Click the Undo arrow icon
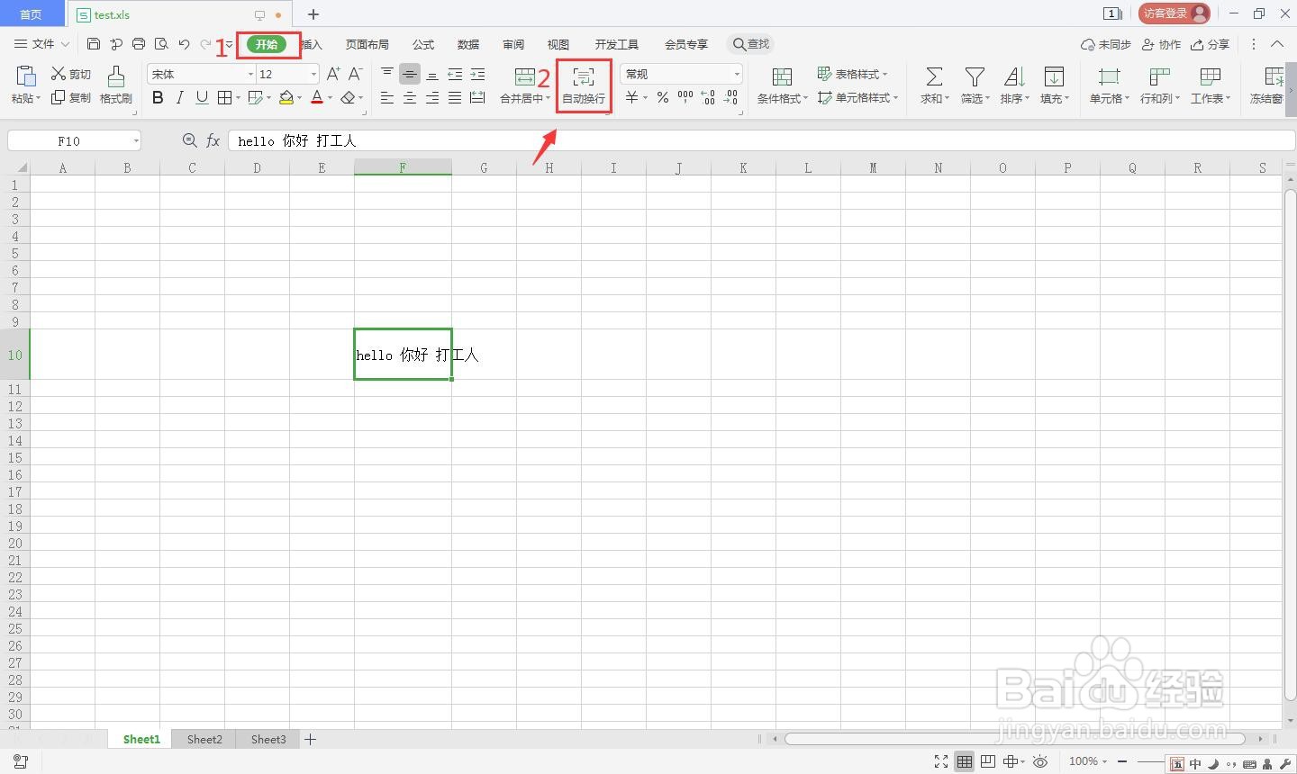Viewport: 1297px width, 774px height. 184,44
